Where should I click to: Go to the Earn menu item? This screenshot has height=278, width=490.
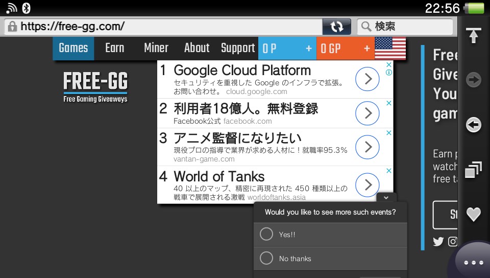pos(114,48)
